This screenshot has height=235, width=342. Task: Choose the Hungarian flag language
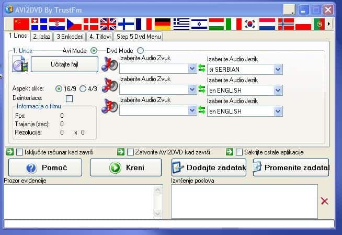coord(216,24)
